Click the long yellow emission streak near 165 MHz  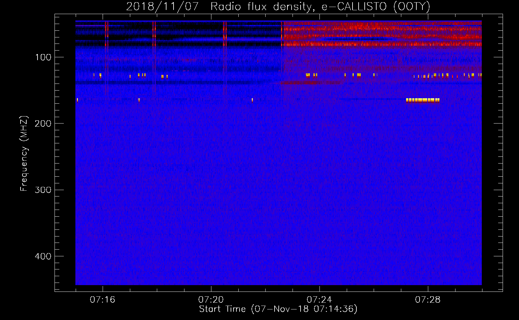(x=423, y=100)
